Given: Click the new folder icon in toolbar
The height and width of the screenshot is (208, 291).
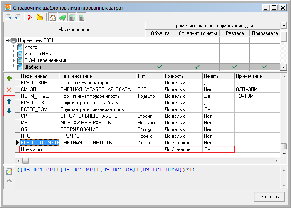Looking at the screenshot, I should pos(40,17).
